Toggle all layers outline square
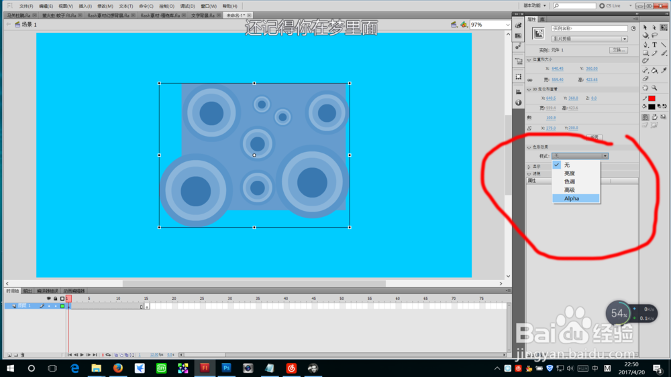 62,299
